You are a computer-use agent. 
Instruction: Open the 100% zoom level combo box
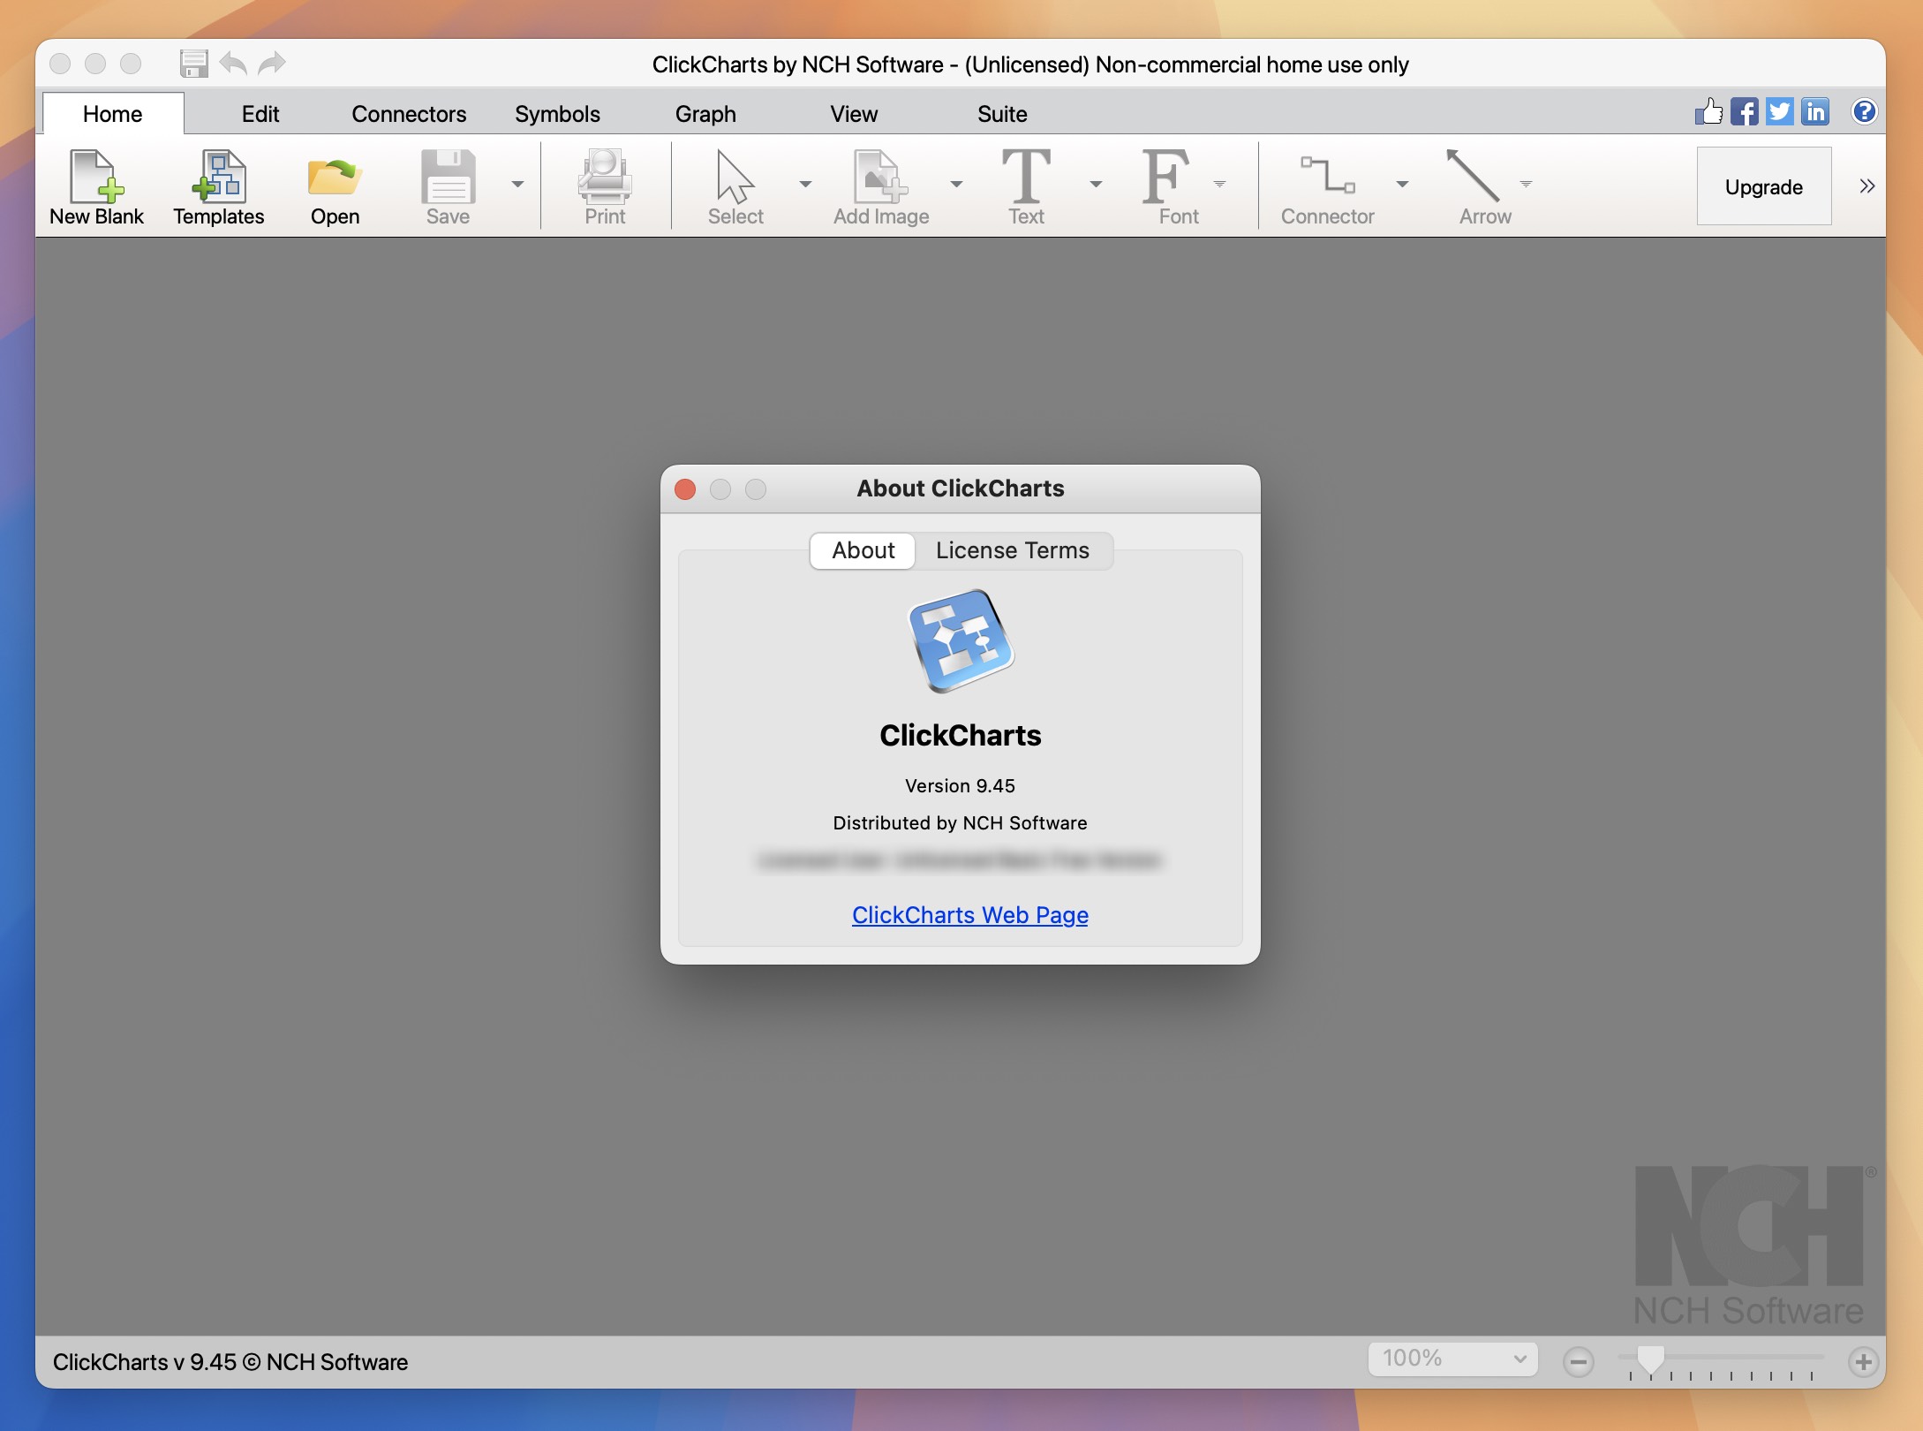pos(1452,1359)
